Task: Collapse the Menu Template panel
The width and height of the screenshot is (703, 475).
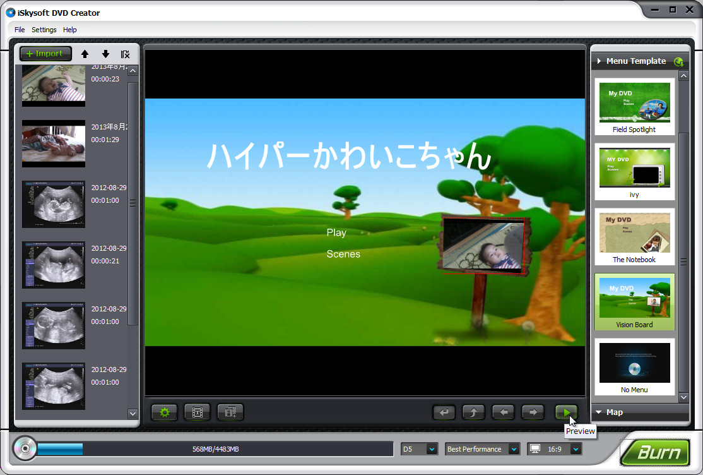Action: [x=598, y=61]
